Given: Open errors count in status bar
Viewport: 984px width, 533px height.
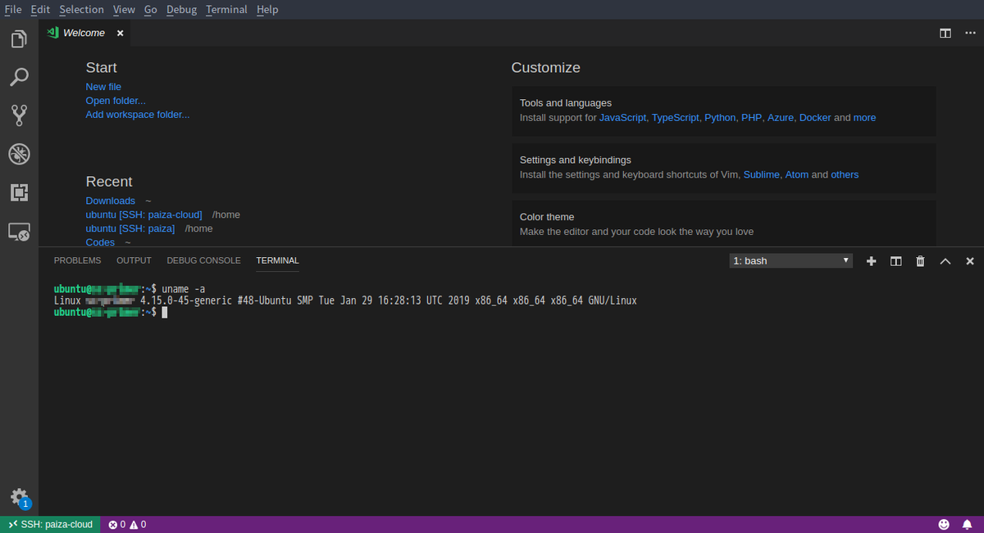Looking at the screenshot, I should (118, 524).
